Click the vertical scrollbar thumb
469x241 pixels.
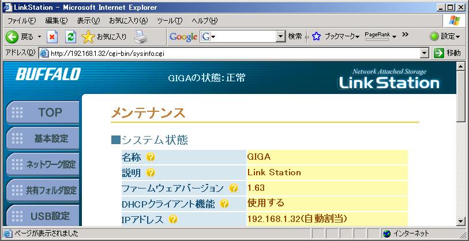[460, 96]
